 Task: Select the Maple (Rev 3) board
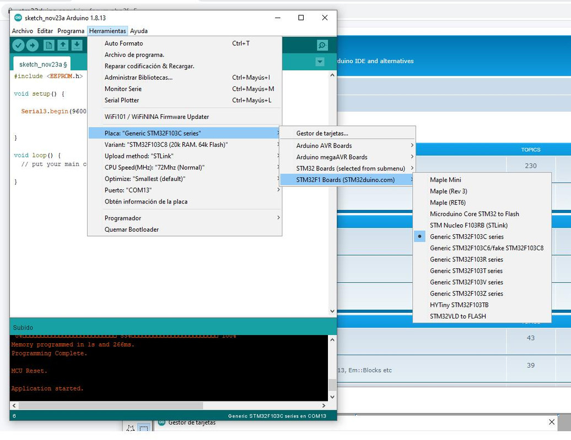[482, 191]
